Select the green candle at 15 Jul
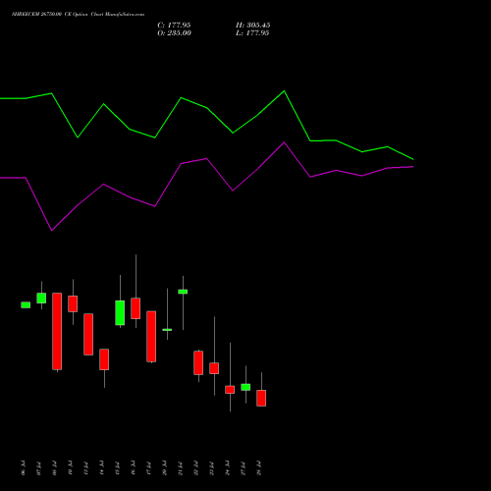The width and height of the screenshot is (491, 491). tap(120, 312)
